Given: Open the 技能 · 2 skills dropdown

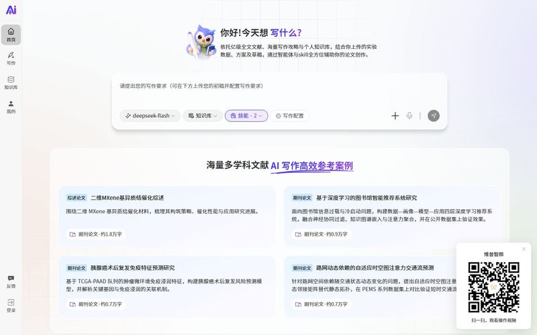Looking at the screenshot, I should [x=246, y=115].
